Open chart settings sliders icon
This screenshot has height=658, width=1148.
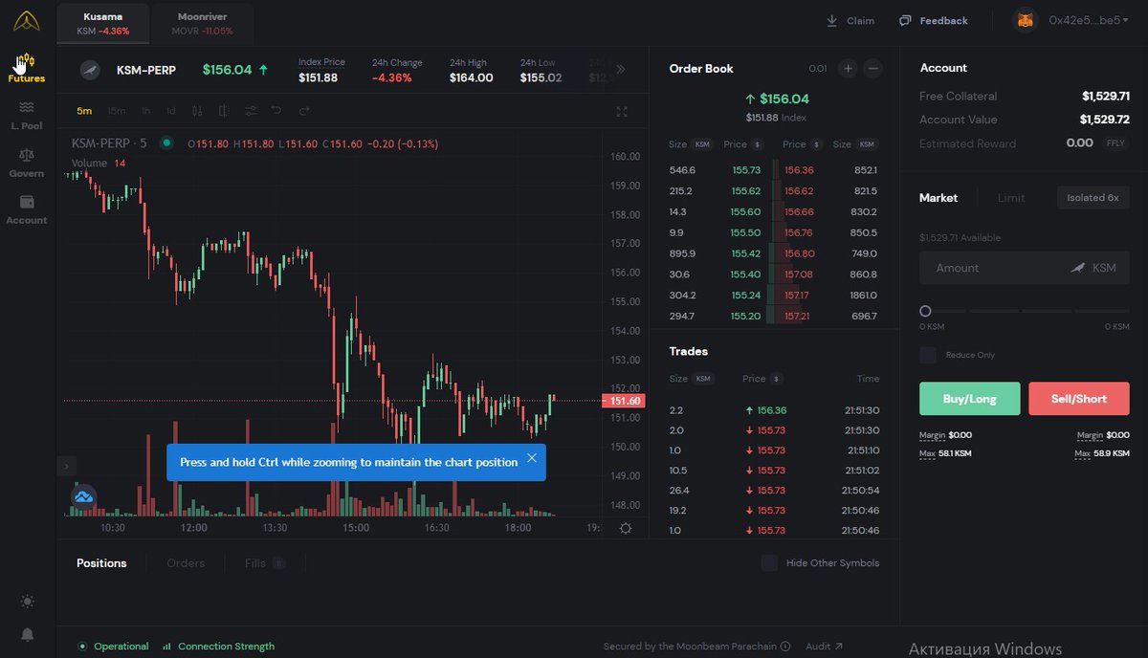[x=251, y=111]
